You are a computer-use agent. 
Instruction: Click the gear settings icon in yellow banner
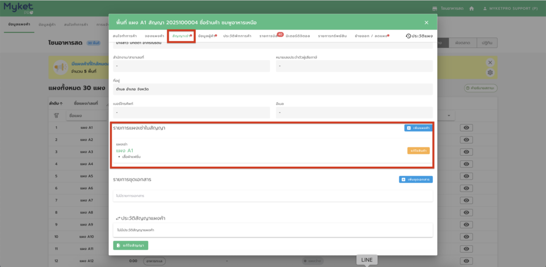pos(490,72)
